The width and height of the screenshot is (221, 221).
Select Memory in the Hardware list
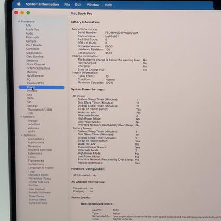[32, 72]
